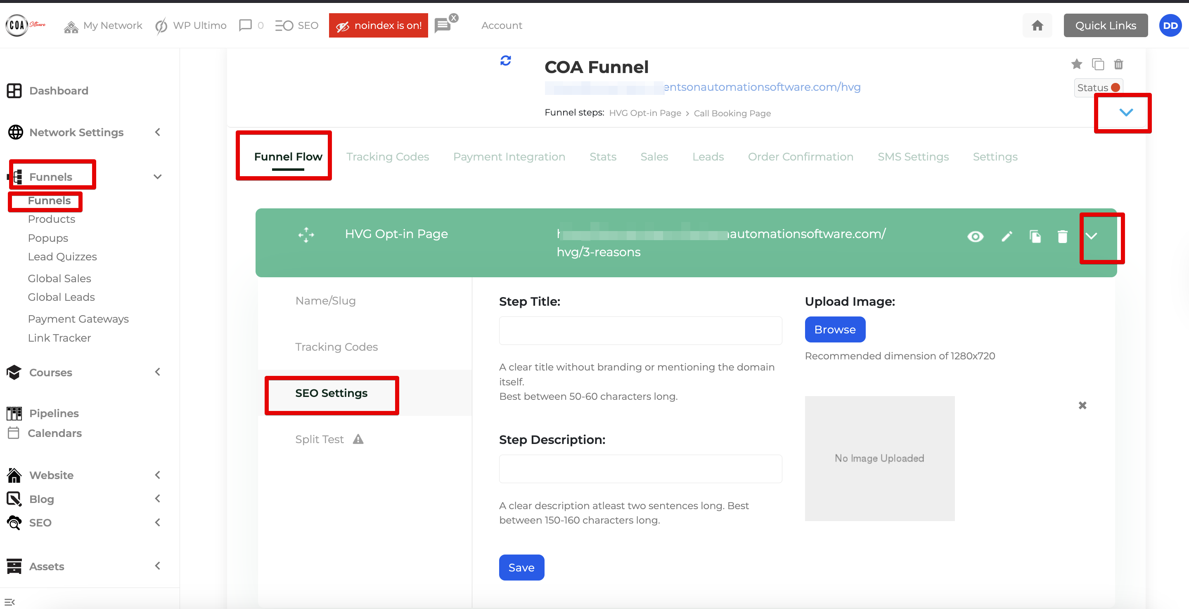The image size is (1189, 609).
Task: Browse for an image to upload
Action: click(834, 329)
